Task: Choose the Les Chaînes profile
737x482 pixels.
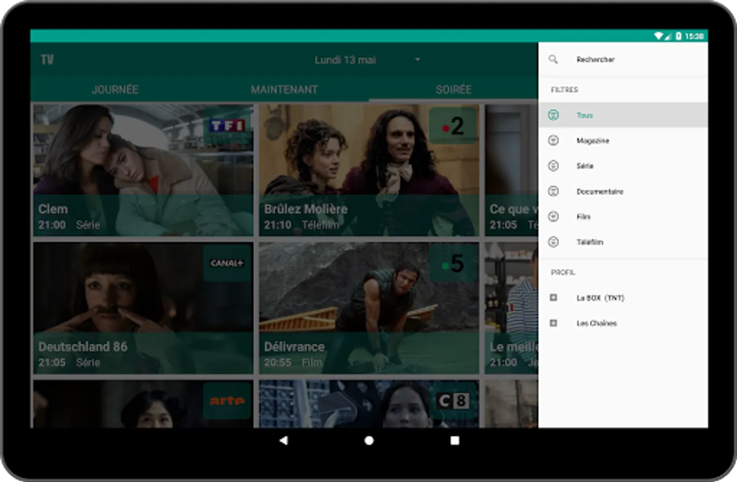Action: [x=623, y=323]
